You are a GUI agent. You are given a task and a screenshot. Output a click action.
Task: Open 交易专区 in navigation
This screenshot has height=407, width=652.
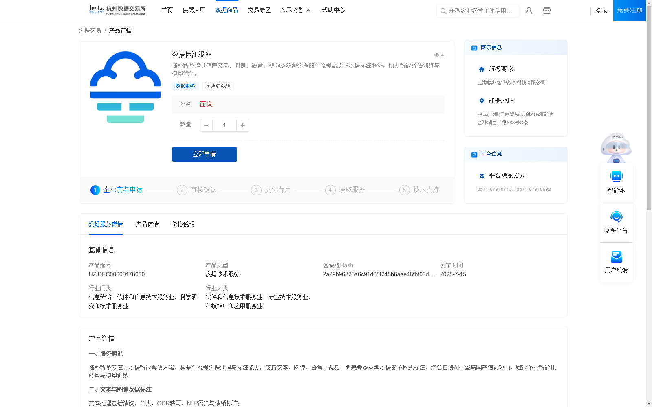click(x=259, y=10)
